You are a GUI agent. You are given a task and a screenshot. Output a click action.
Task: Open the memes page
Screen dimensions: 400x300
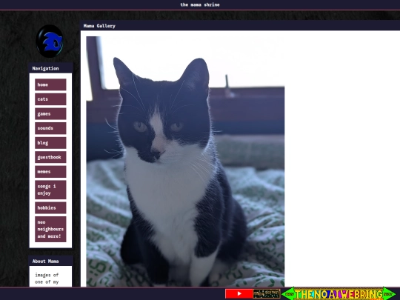pos(50,172)
